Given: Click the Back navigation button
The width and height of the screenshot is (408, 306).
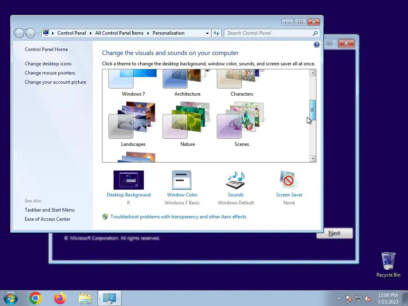Looking at the screenshot, I should tap(19, 33).
